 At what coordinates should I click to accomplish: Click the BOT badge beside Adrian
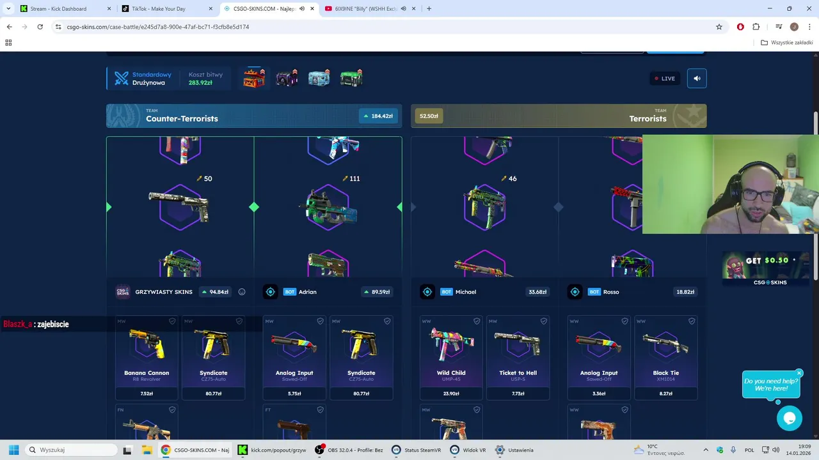pos(289,292)
